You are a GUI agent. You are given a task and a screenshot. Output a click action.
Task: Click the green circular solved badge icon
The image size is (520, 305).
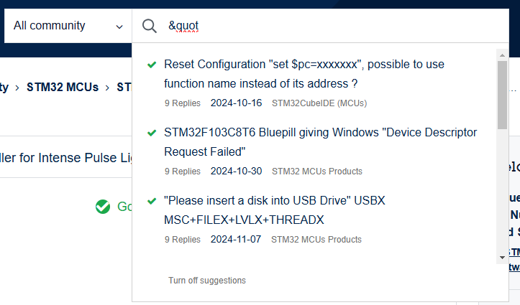coord(103,207)
